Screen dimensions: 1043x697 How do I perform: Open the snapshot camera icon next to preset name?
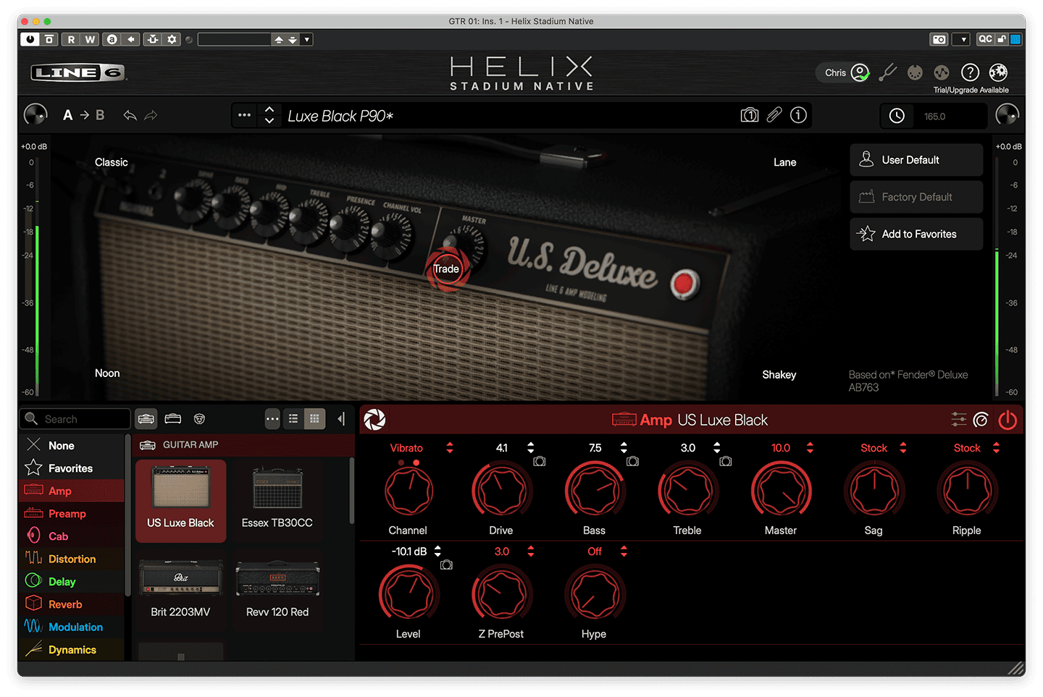(750, 115)
